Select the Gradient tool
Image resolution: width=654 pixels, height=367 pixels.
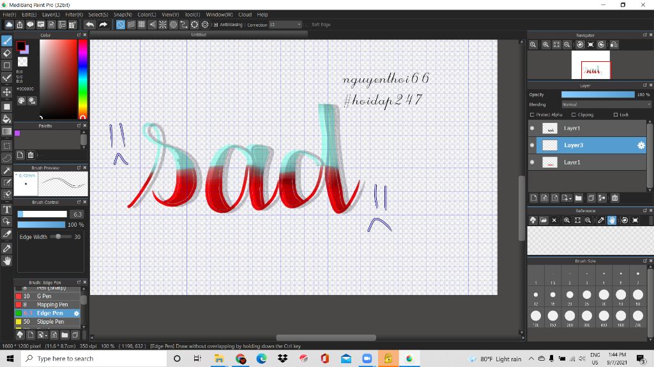pos(6,131)
